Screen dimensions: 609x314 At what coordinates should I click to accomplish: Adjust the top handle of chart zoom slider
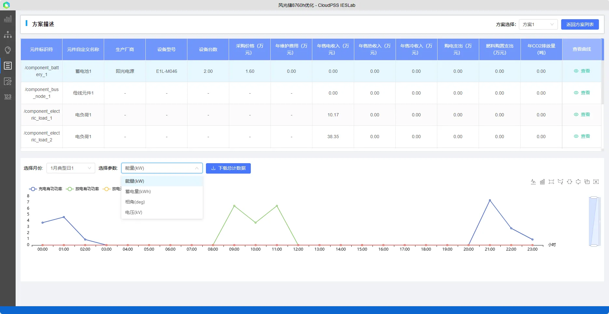(594, 197)
